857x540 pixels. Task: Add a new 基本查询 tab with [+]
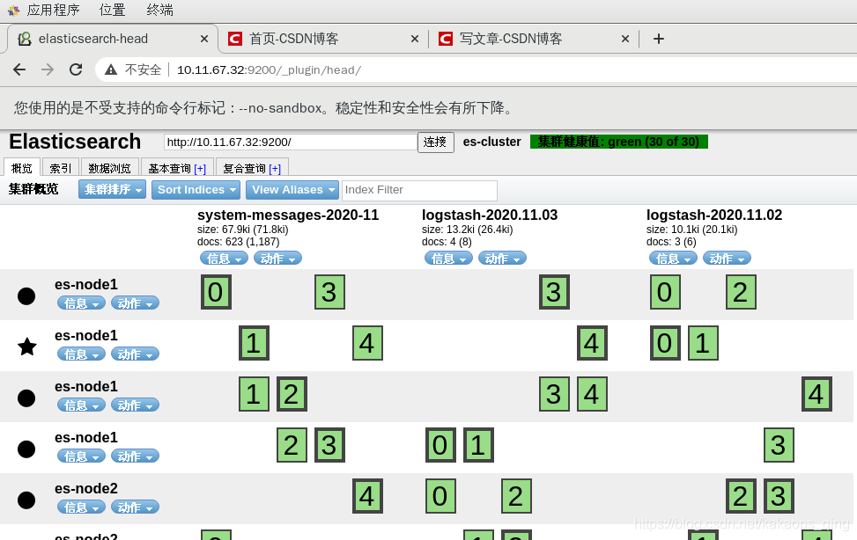[x=200, y=169]
